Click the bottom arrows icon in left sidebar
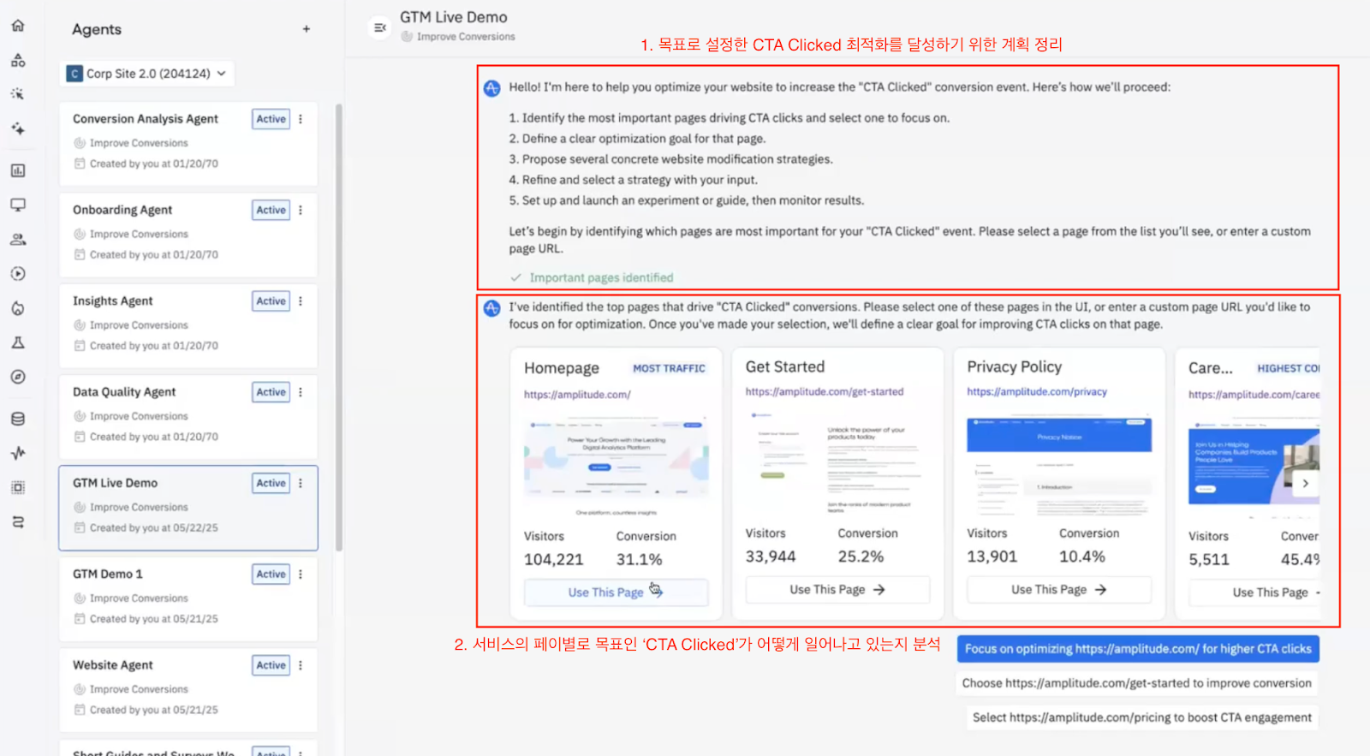Viewport: 1370px width, 756px height. pyautogui.click(x=18, y=521)
